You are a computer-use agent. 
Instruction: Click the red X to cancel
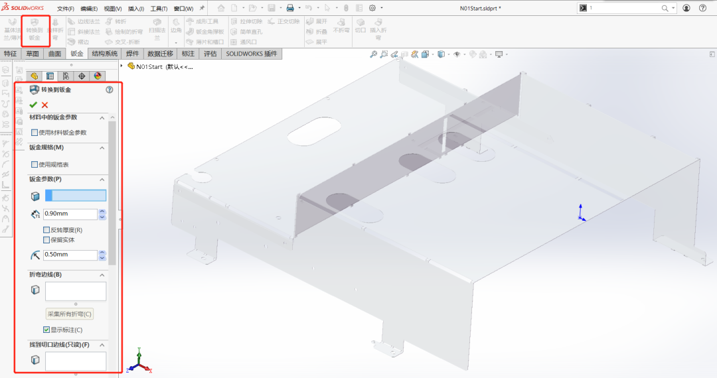(45, 105)
